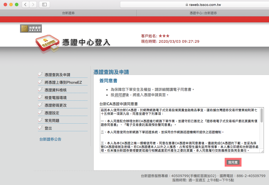Open 常見問題 FAQ link
Screen dimensions: 269x185
(52, 121)
